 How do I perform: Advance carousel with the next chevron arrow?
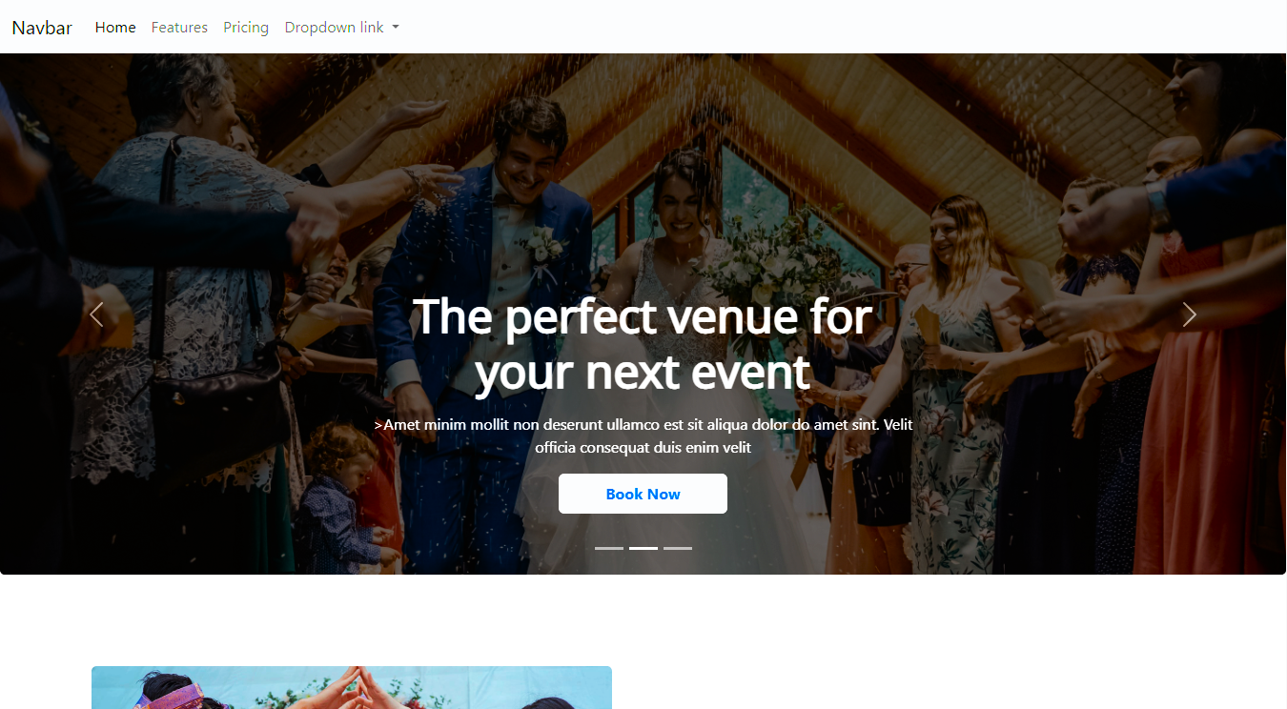(1189, 314)
